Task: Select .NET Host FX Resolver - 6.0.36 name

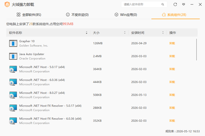Action: (x=50, y=118)
